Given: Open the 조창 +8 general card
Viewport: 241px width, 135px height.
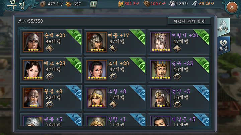Looking at the screenshot, I should (x=114, y=98).
